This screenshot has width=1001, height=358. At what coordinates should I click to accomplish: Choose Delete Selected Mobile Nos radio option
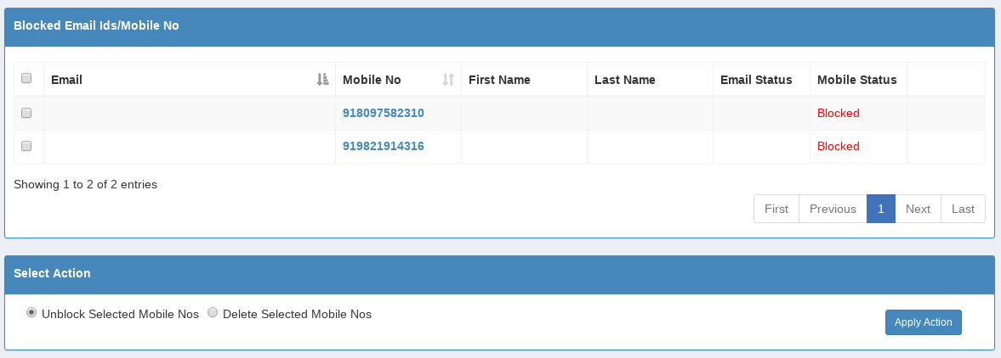(x=213, y=312)
